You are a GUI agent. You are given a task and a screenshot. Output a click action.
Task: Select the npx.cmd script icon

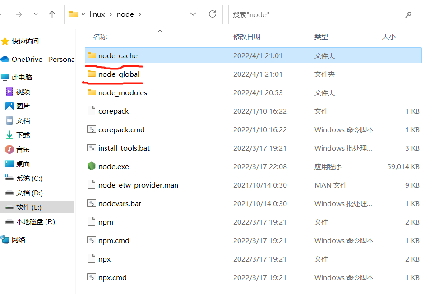(x=92, y=277)
